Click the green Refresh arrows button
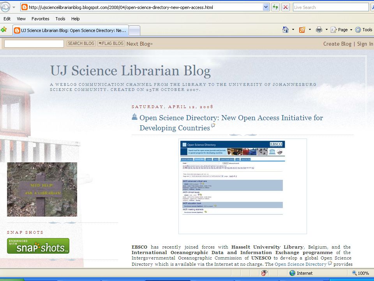The image size is (374, 281). 275,7
